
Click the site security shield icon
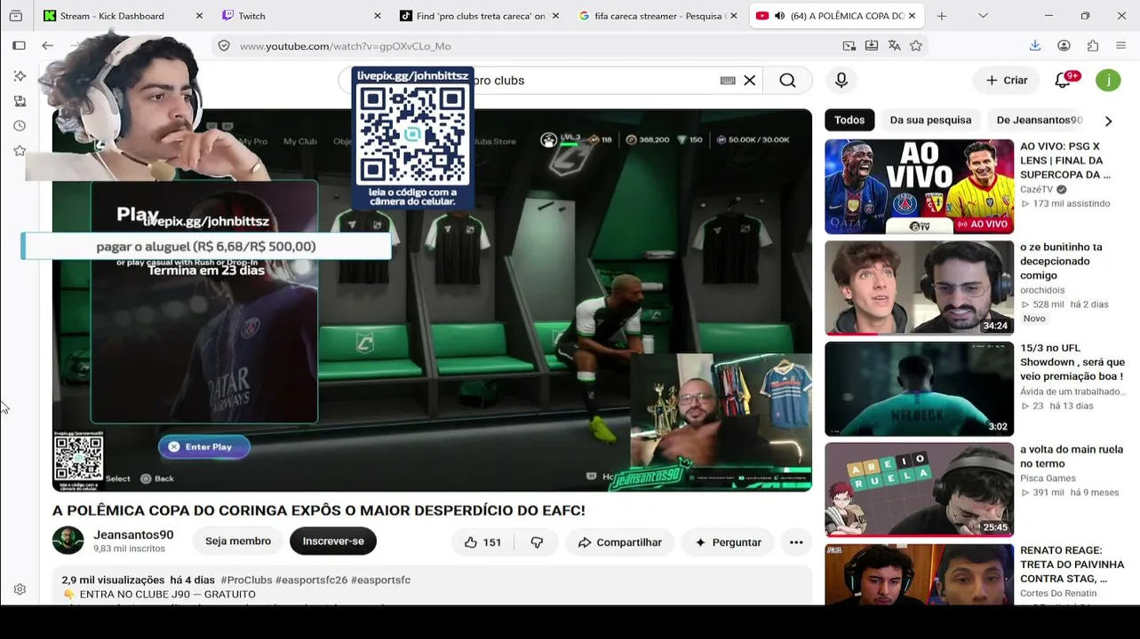pyautogui.click(x=224, y=46)
